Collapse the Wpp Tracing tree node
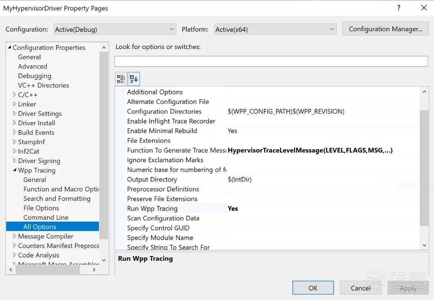This screenshot has width=434, height=300. pos(15,170)
